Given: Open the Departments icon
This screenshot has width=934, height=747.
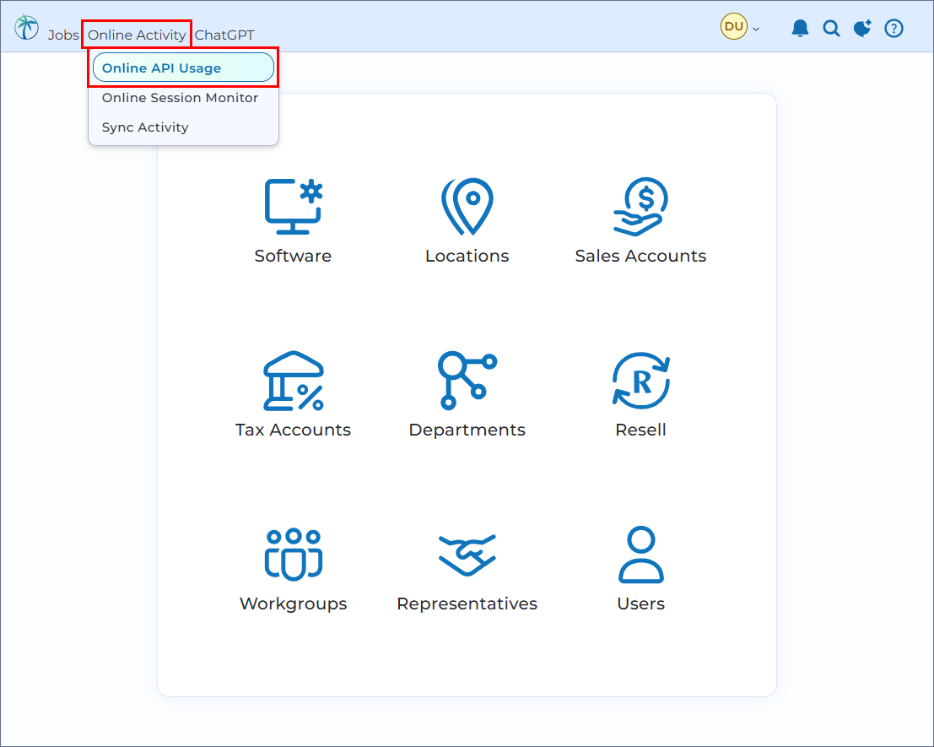Looking at the screenshot, I should [467, 381].
